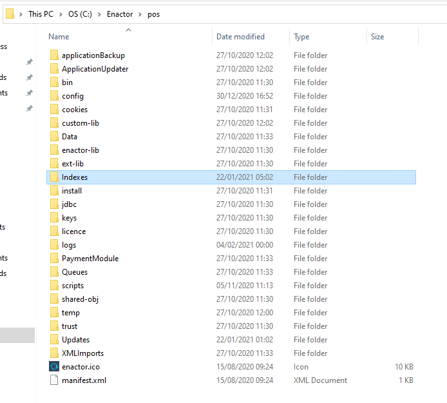Go to This PC in breadcrumb
This screenshot has width=447, height=403.
41,14
